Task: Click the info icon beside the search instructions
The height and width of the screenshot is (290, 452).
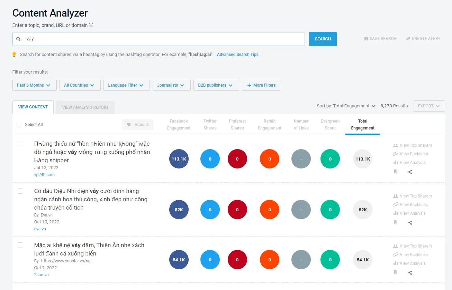Action: [91, 25]
